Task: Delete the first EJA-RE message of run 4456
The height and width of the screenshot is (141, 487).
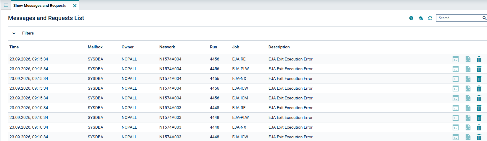Action: pyautogui.click(x=479, y=59)
